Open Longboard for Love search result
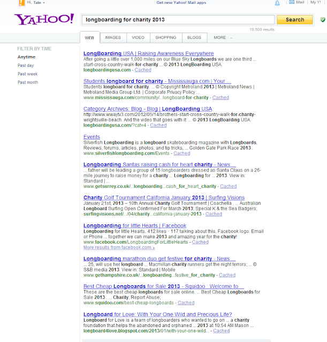Screen dimensions: 327x342 158,315
